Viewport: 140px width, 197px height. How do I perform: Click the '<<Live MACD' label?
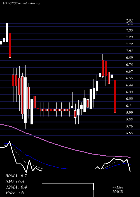click(x=118, y=189)
